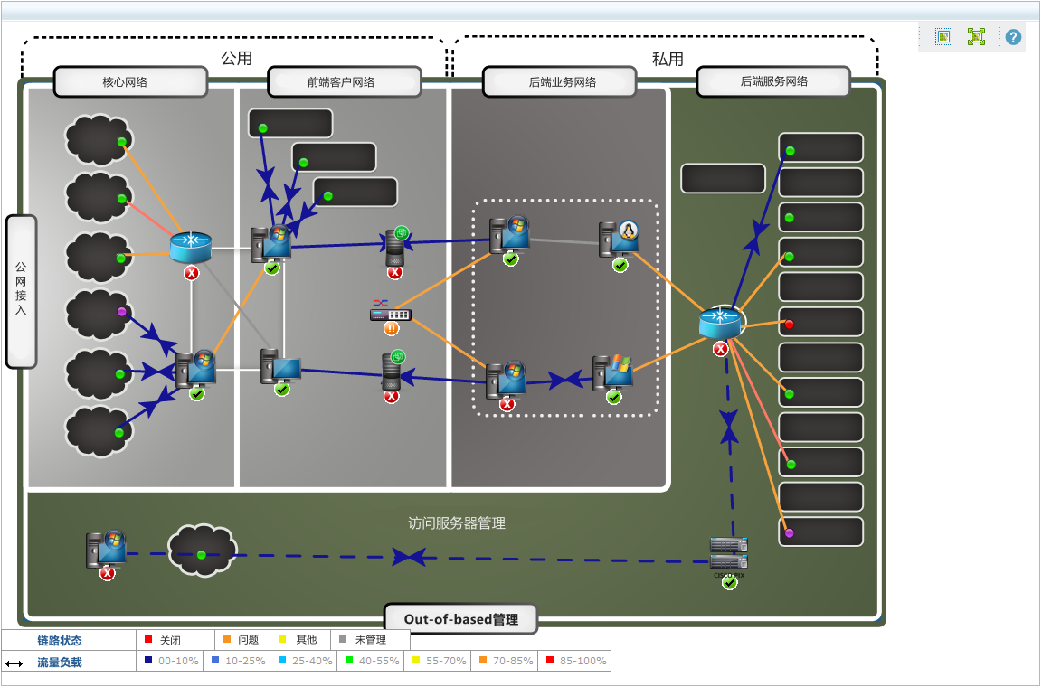Image resolution: width=1042 pixels, height=687 pixels.
Task: Select the bottommost cloud in 核心网络
Action: (99, 431)
